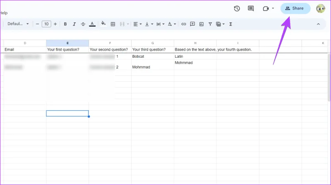The height and width of the screenshot is (185, 331).
Task: Select column D header
Action: [x=25, y=43]
